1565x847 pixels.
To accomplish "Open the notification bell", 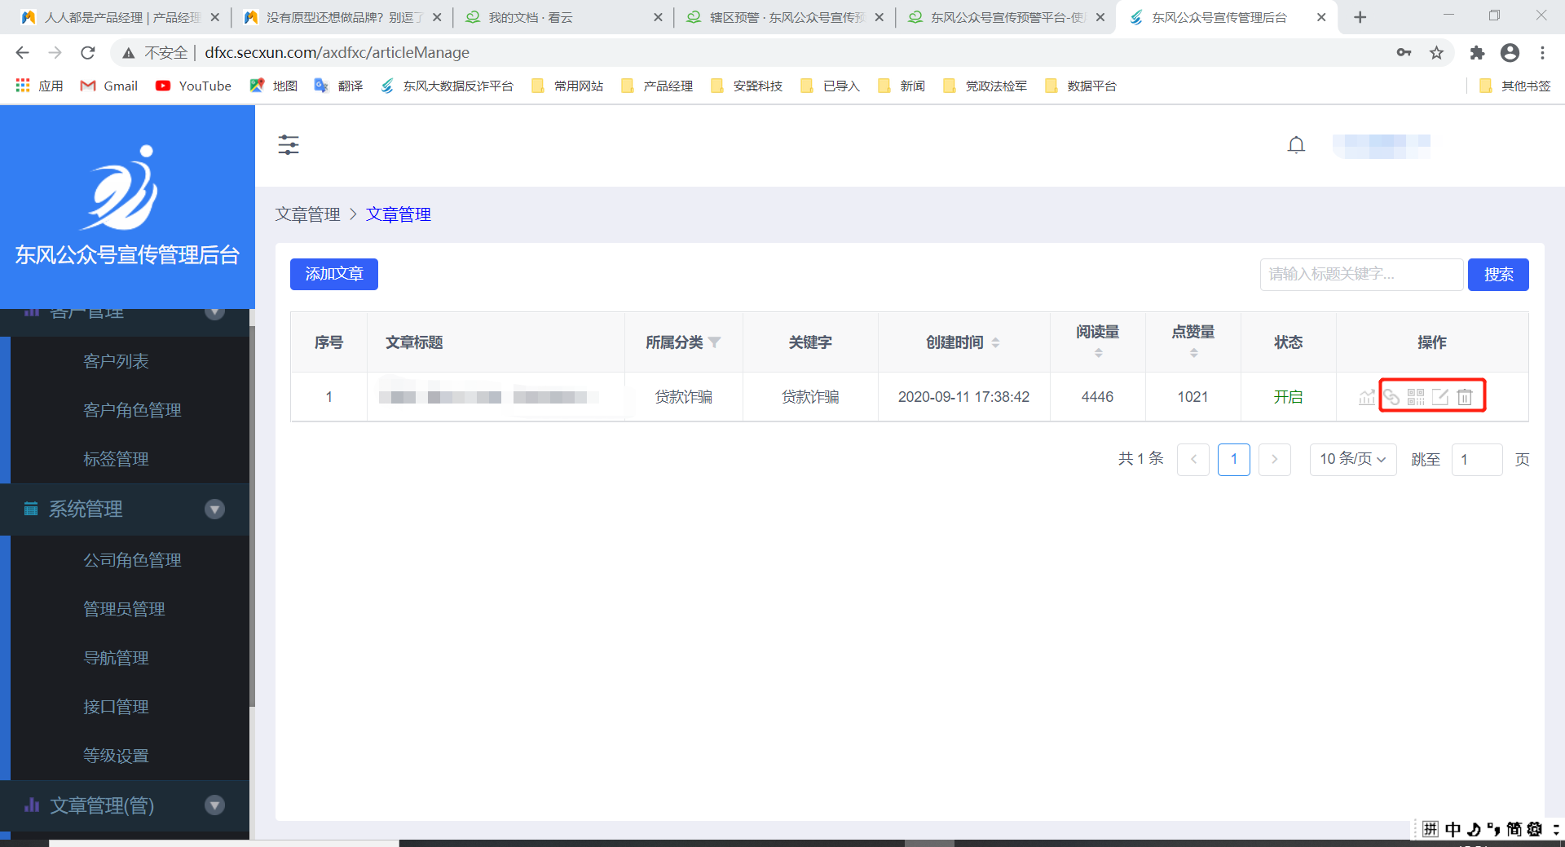I will [x=1296, y=145].
